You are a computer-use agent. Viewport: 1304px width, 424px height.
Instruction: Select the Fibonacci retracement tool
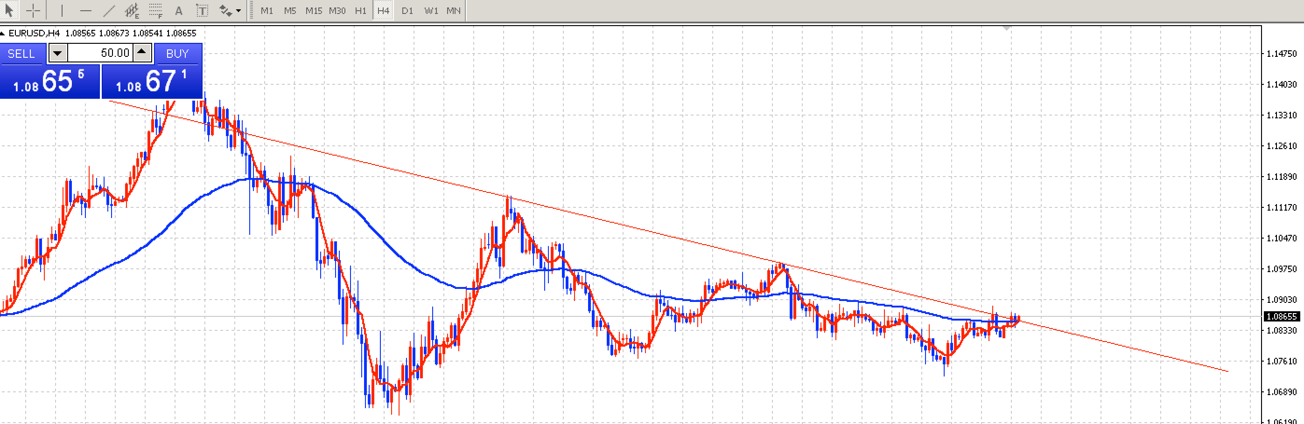pos(155,10)
